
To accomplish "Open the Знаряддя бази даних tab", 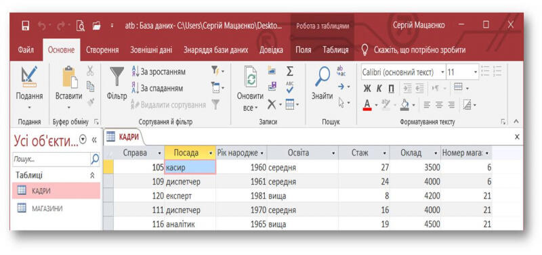I will (x=215, y=50).
